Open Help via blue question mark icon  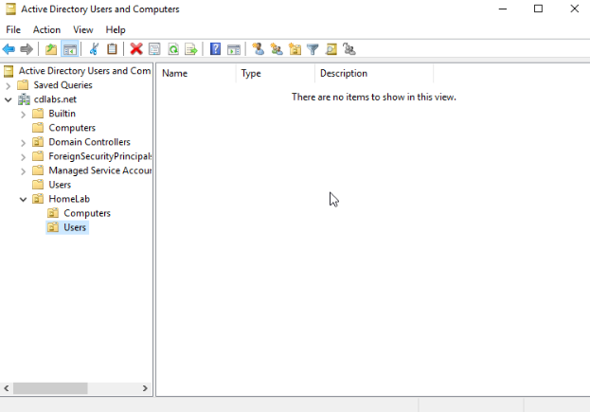[x=215, y=49]
